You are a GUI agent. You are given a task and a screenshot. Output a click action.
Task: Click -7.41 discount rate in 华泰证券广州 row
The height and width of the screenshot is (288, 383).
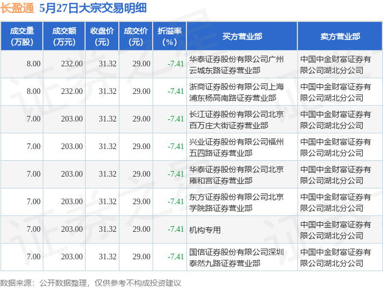tap(176, 64)
